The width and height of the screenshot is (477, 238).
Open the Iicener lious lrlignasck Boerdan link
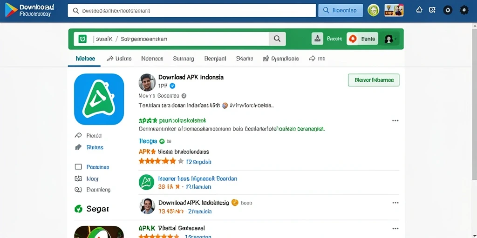click(198, 178)
